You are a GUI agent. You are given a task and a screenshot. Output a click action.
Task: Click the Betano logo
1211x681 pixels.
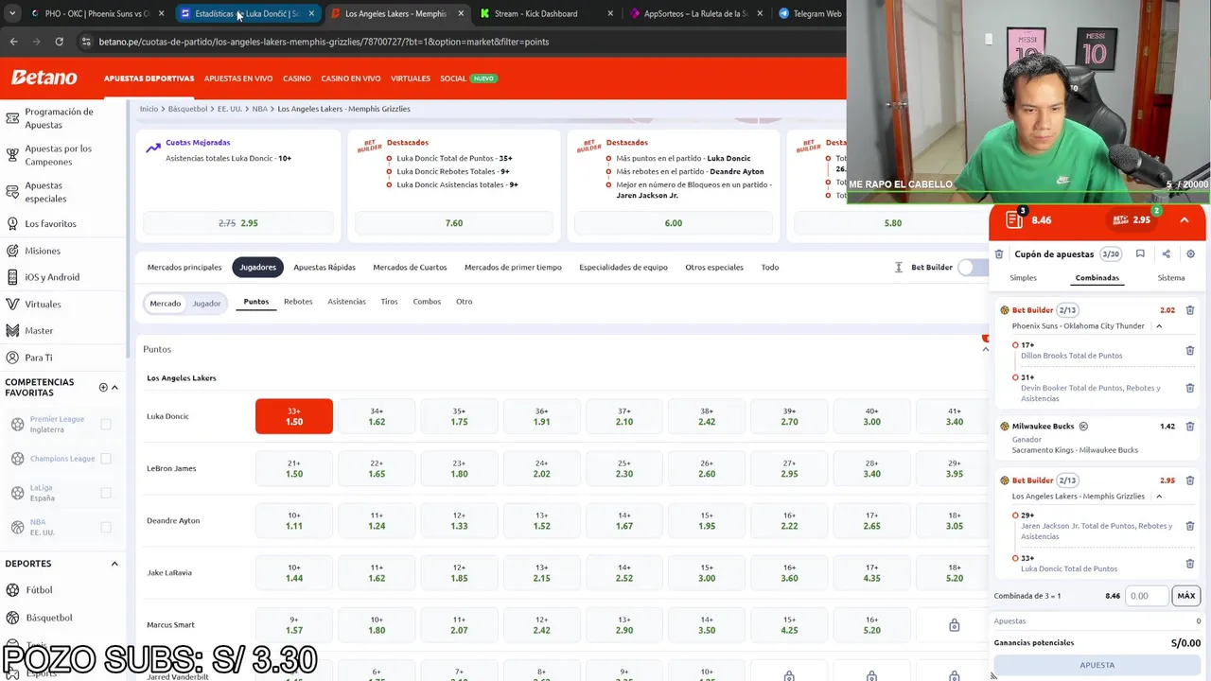[44, 78]
